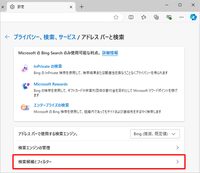Open the InPrivate の検索 link
The width and height of the screenshot is (200, 173).
click(x=48, y=66)
